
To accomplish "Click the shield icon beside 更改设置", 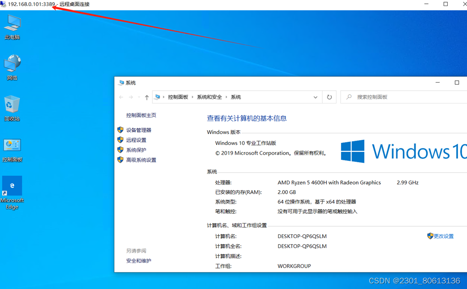I will (x=430, y=236).
